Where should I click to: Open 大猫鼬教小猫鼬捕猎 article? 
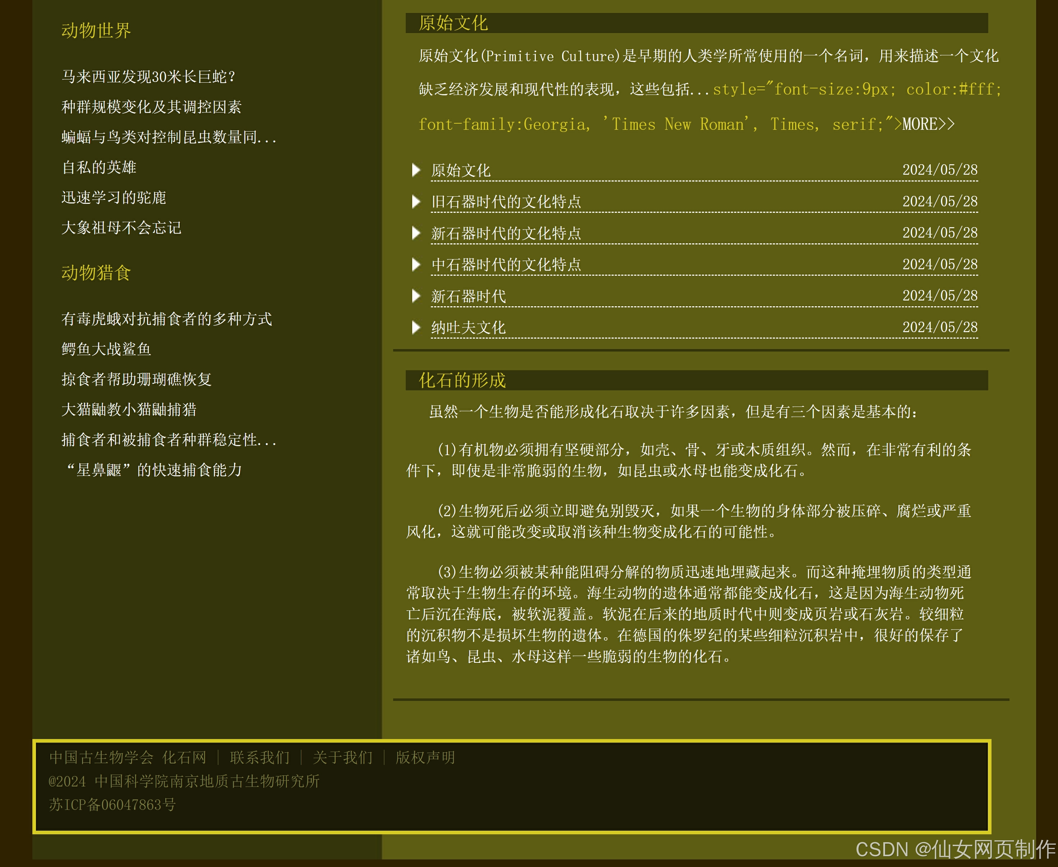pos(129,409)
